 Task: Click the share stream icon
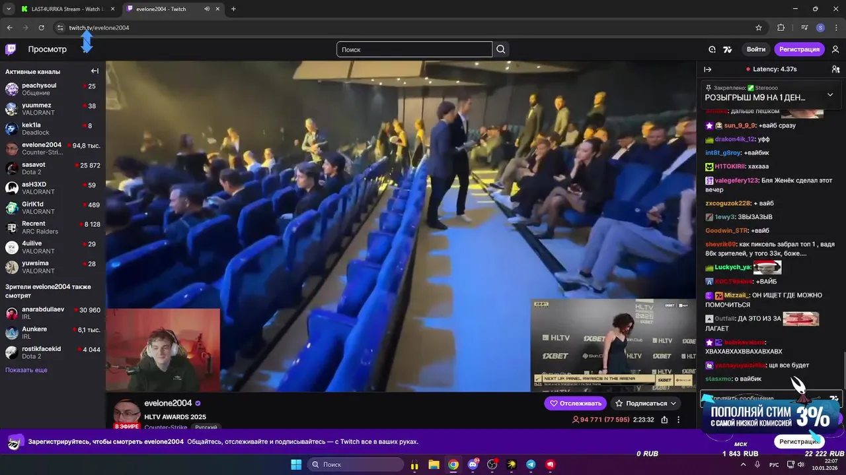(x=664, y=420)
